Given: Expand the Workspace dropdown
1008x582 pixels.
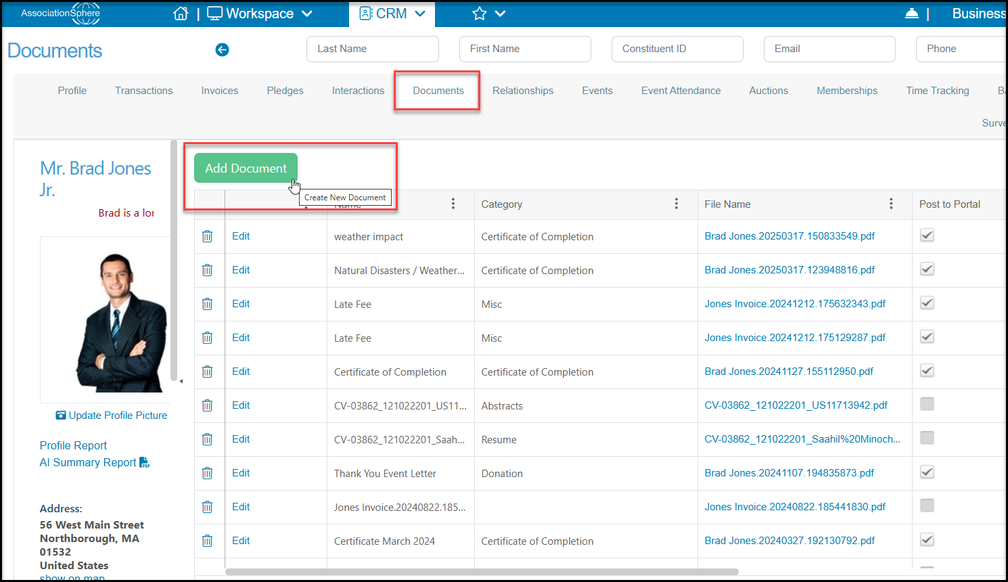Looking at the screenshot, I should coord(307,14).
